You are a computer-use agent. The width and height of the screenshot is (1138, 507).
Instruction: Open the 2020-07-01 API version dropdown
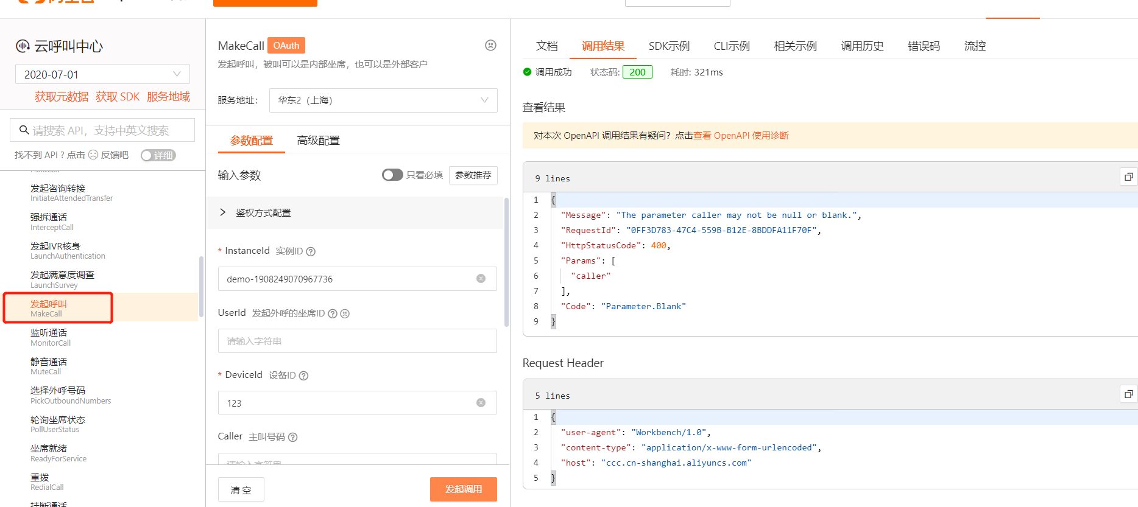102,74
